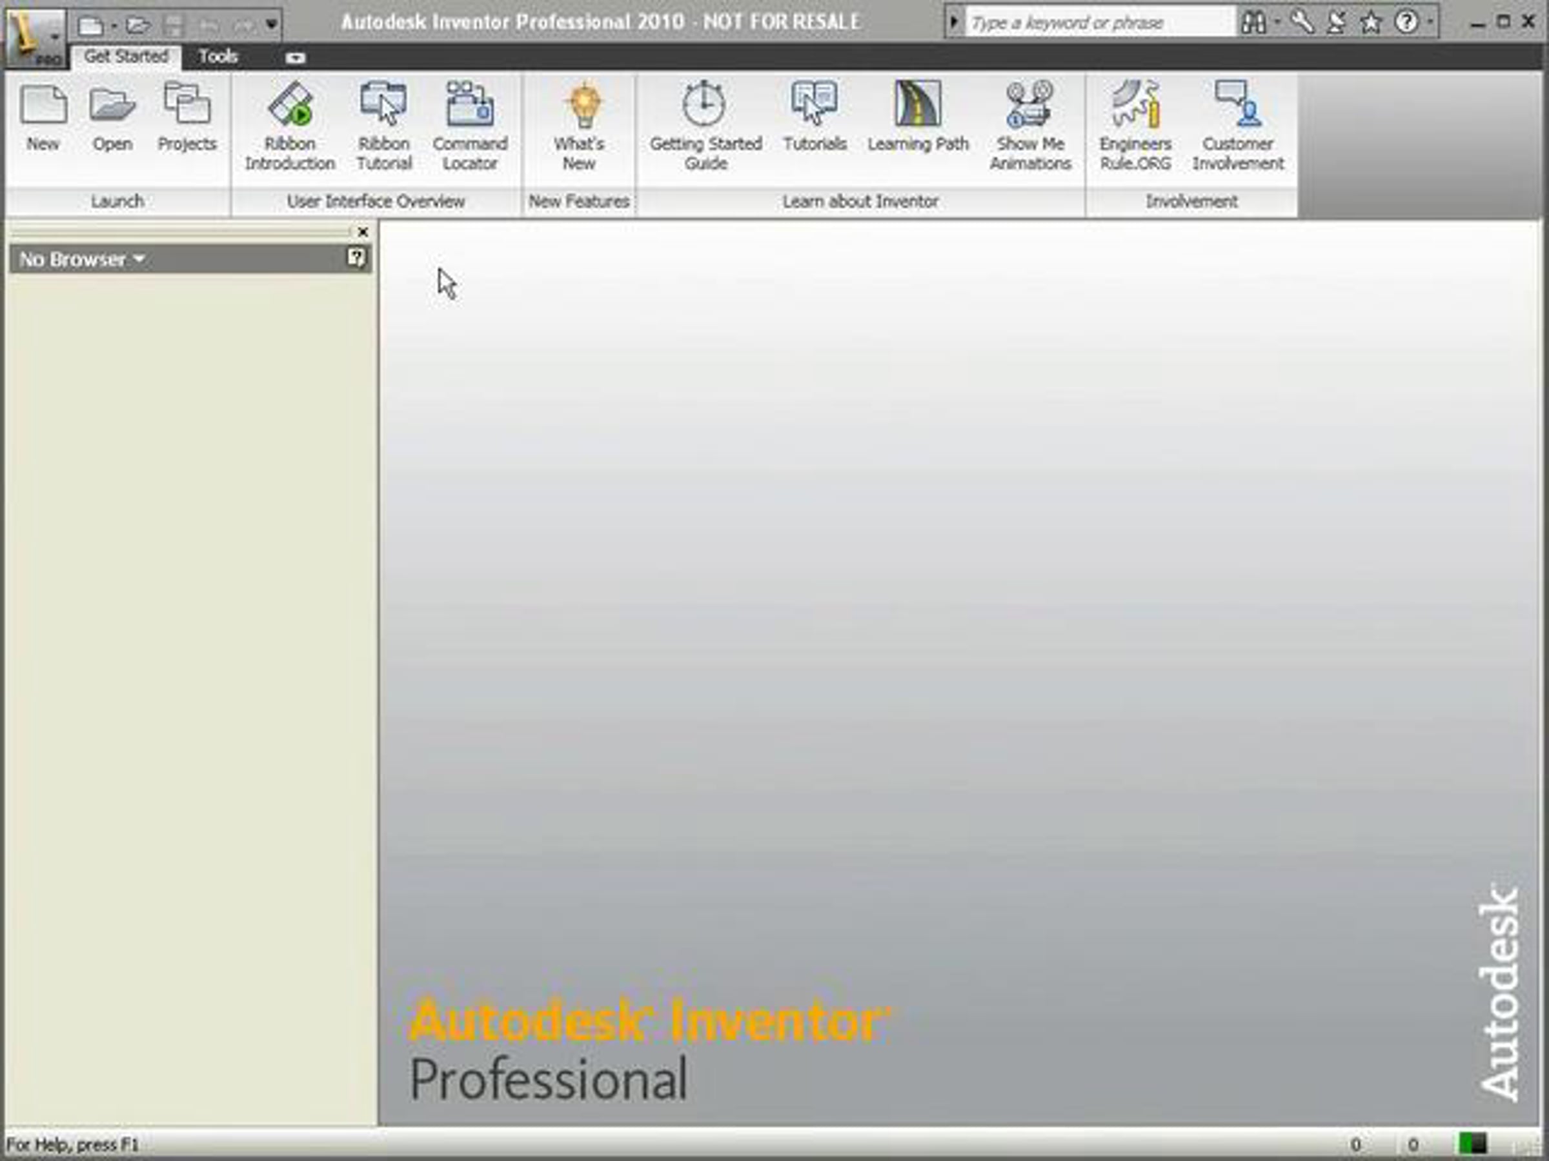Start the Ribbon Tutorial
Viewport: 1549px width, 1161px height.
click(x=384, y=126)
